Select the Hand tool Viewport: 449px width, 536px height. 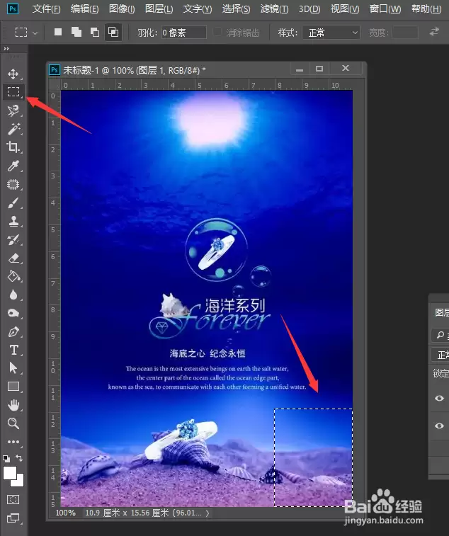(13, 406)
